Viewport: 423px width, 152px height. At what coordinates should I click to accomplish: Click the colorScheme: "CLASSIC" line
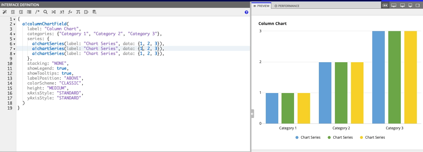(55, 83)
